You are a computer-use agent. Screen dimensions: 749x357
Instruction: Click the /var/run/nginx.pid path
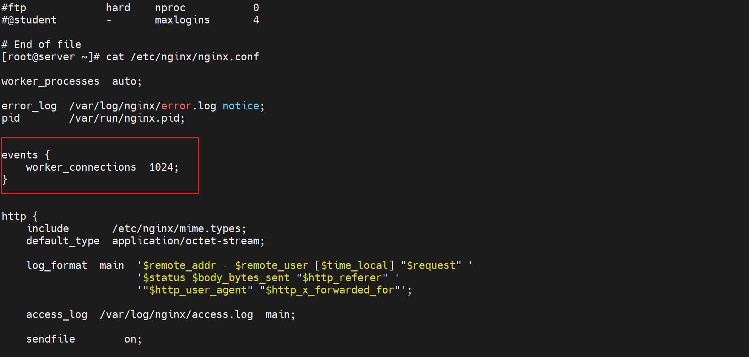127,118
